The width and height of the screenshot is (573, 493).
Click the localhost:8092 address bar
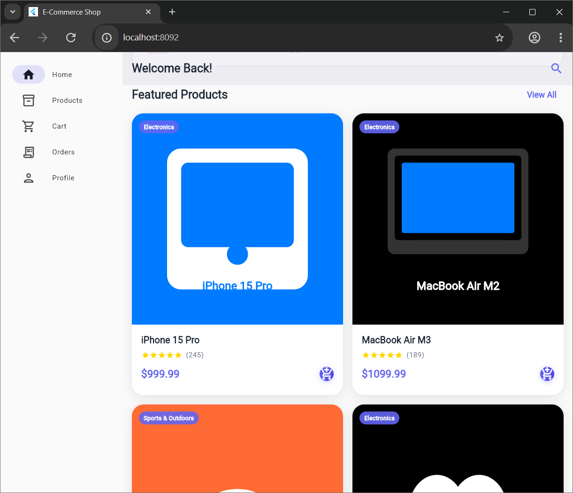150,38
